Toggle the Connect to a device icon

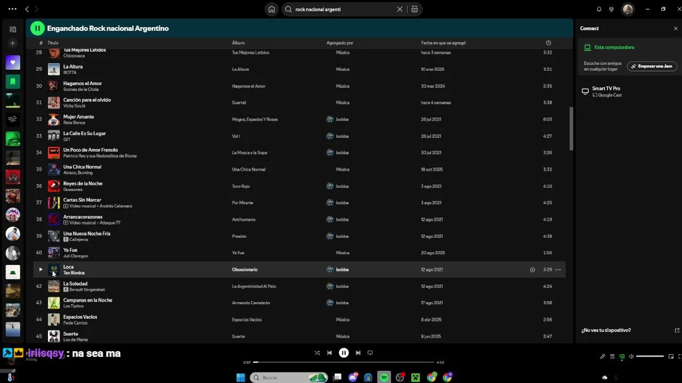622,356
